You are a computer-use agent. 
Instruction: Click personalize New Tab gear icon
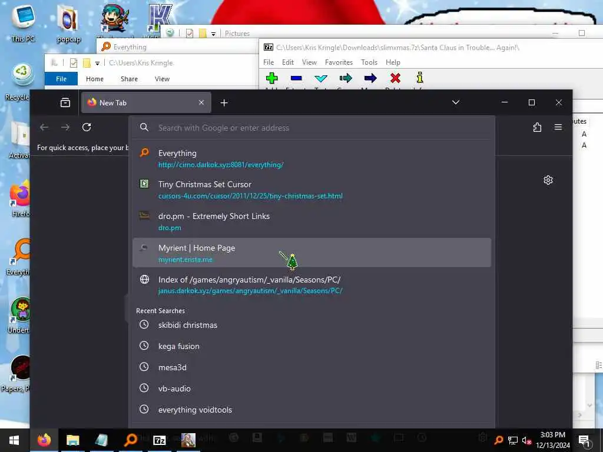(x=548, y=180)
